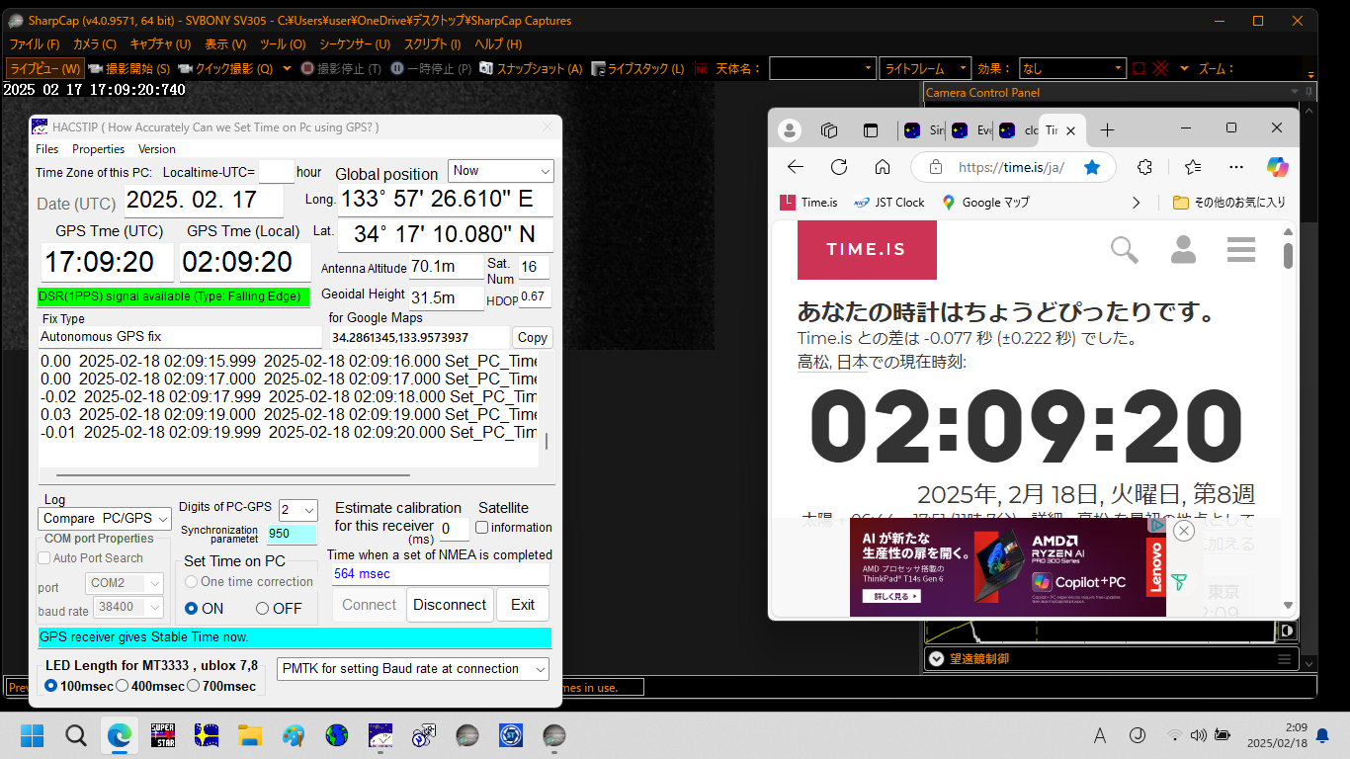Select the OFF radio for Set Time

click(263, 609)
